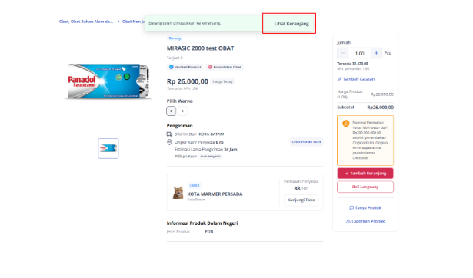Click Kunjungi Toko button

[301, 200]
